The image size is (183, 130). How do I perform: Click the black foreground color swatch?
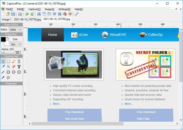3,40
